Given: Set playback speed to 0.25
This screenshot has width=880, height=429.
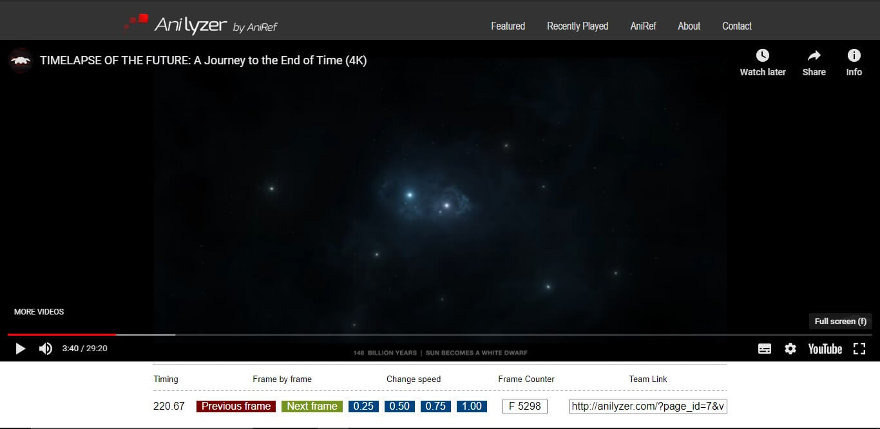Looking at the screenshot, I should (x=363, y=406).
